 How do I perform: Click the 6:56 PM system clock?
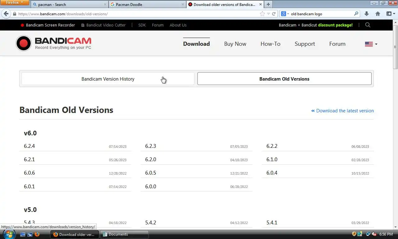pyautogui.click(x=386, y=234)
